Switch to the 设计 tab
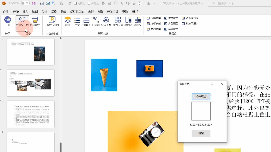Viewport: 271px width, 152px height. pos(44,12)
